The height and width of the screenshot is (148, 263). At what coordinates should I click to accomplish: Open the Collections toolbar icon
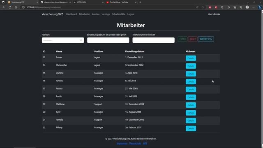coord(235,7)
